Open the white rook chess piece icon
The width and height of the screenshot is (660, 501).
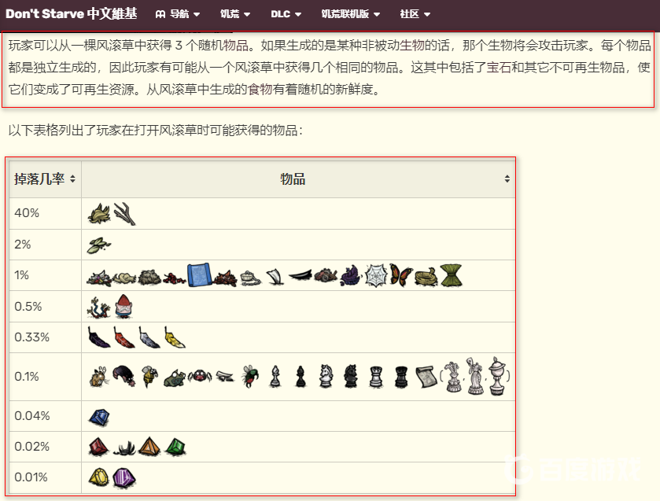tap(376, 377)
